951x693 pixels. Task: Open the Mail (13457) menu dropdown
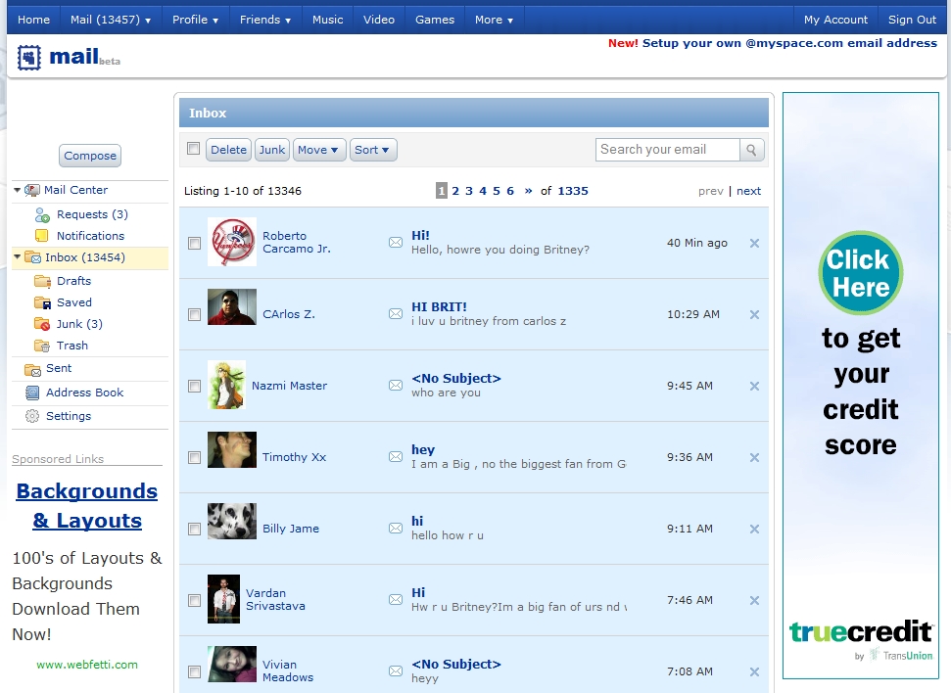tap(111, 20)
